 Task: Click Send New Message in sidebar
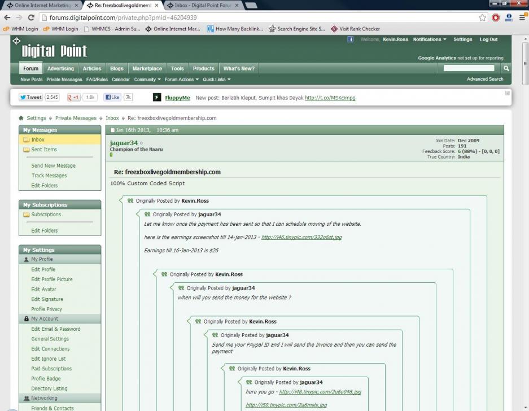point(53,165)
